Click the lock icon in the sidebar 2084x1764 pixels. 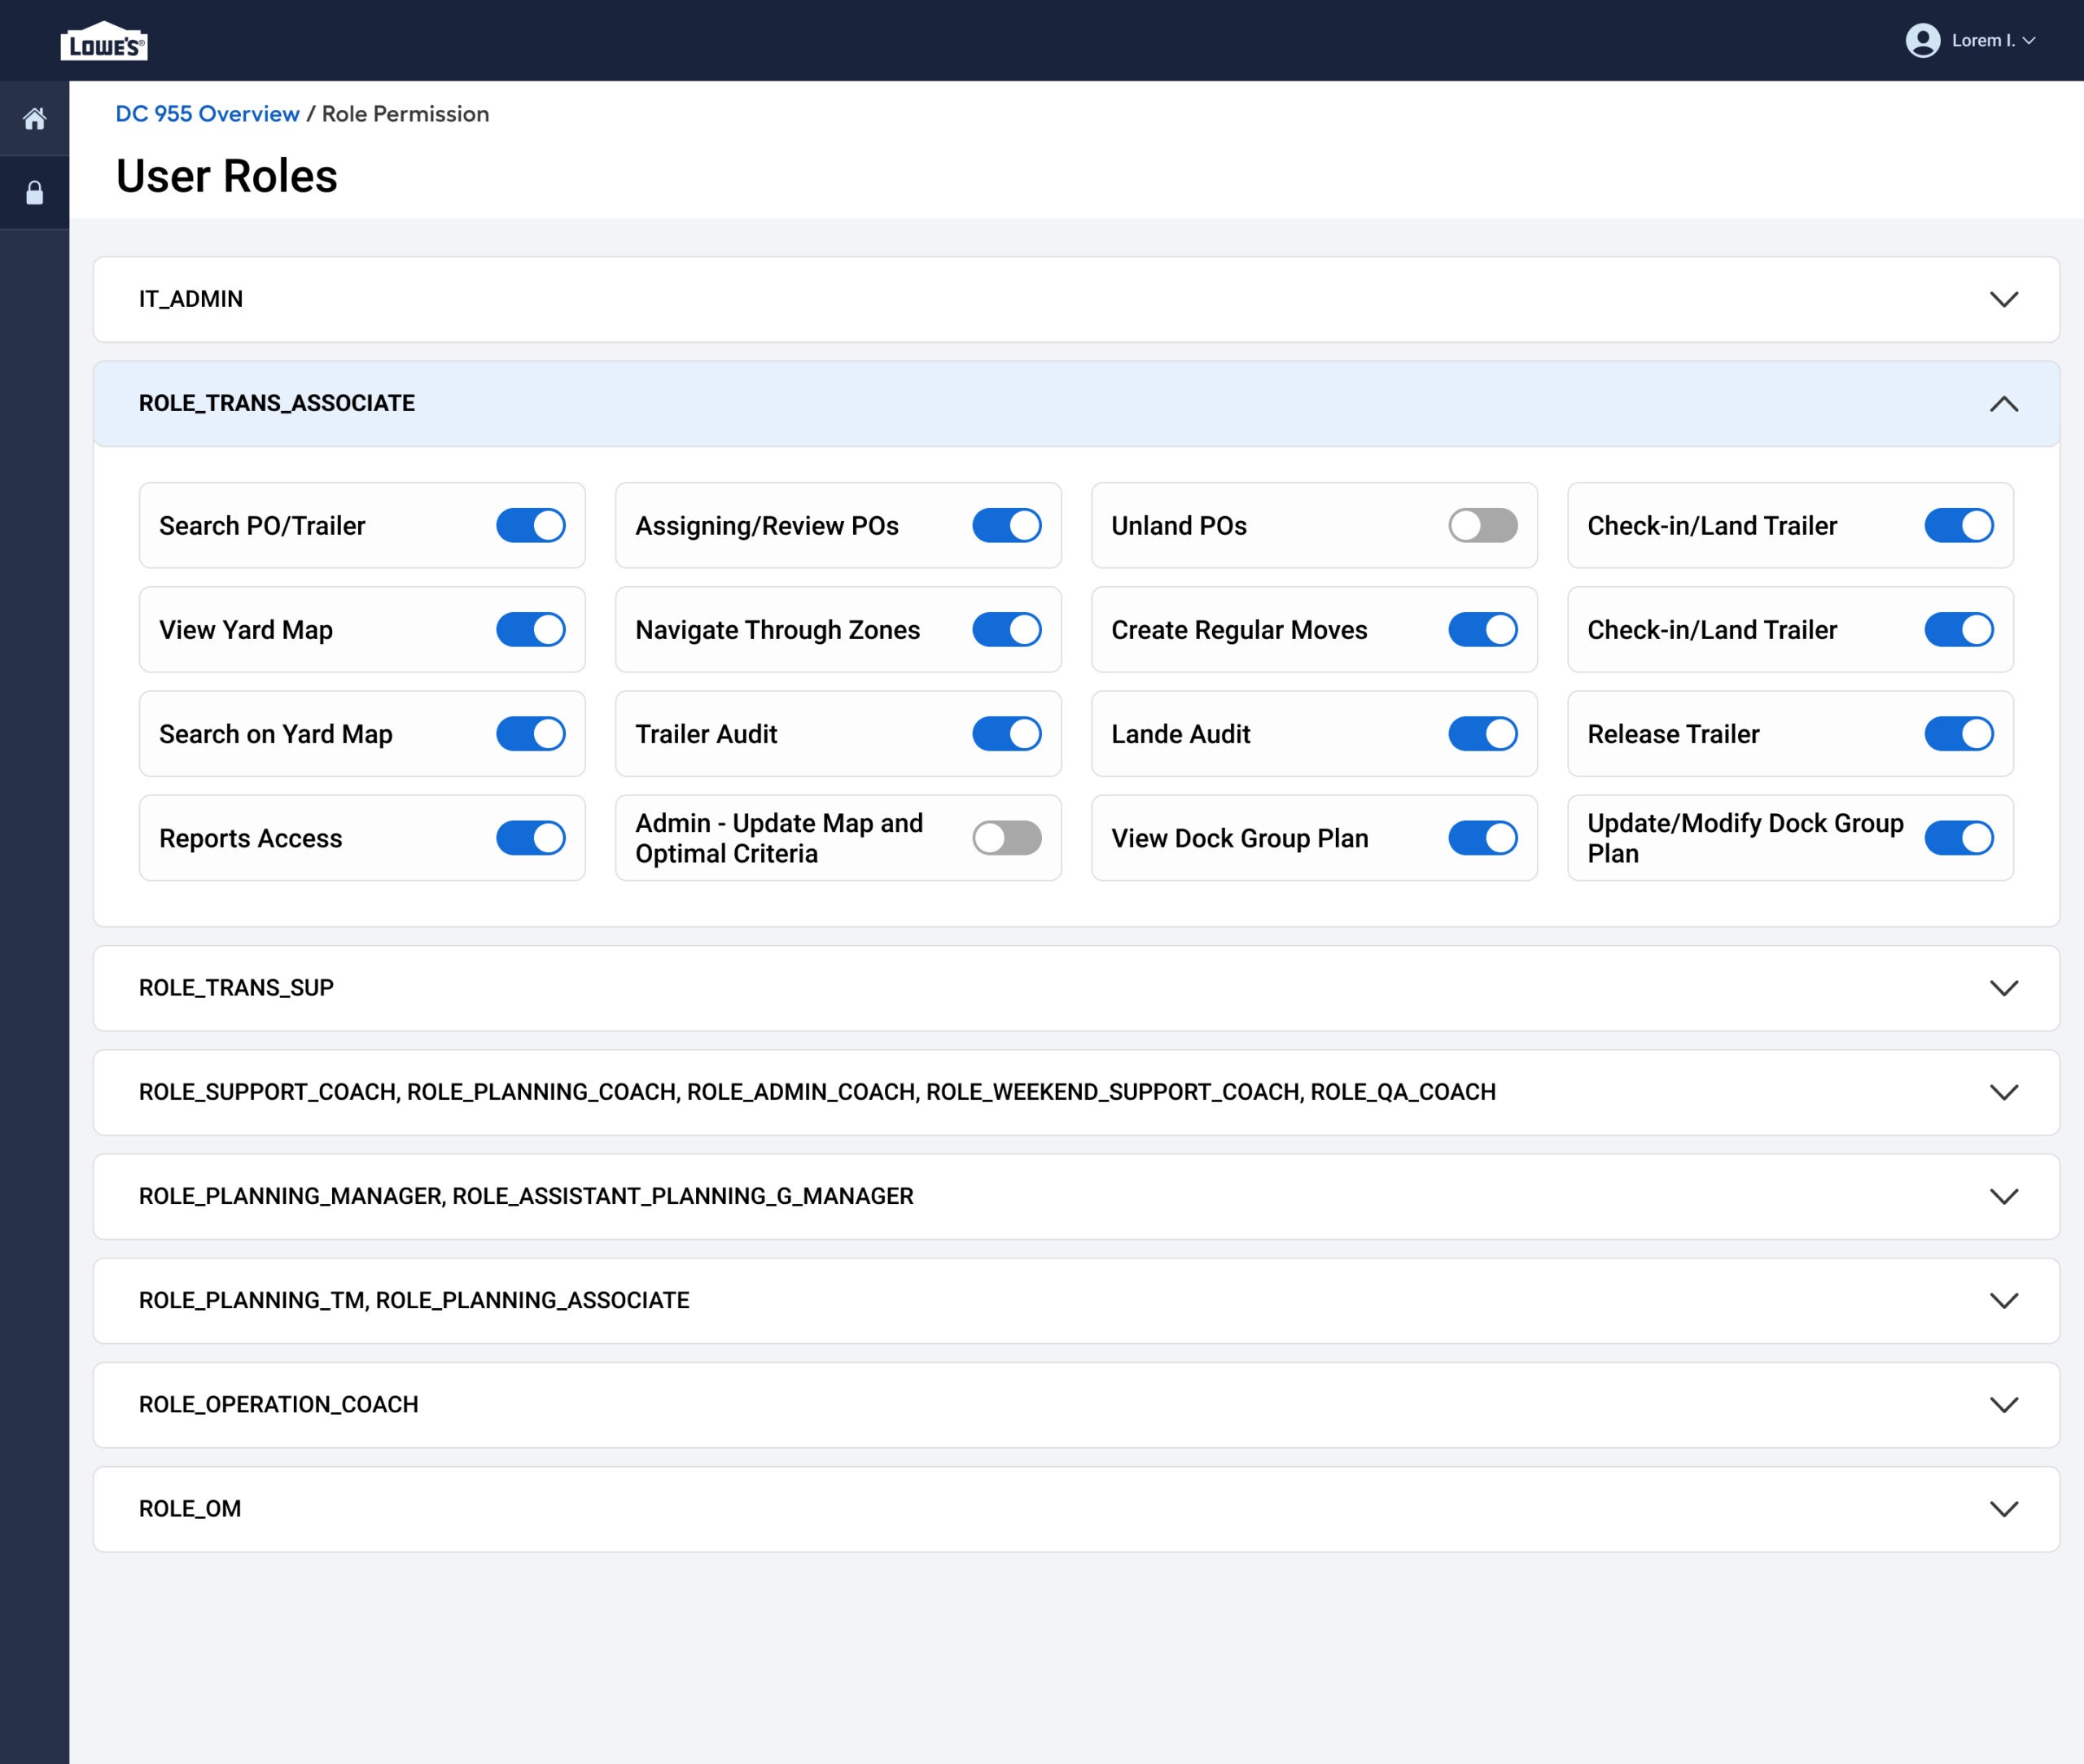[34, 192]
